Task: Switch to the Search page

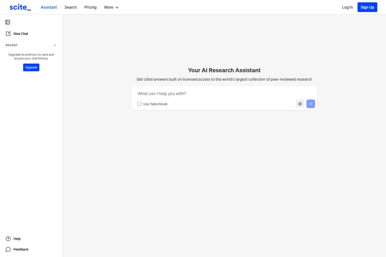Action: coord(70,7)
